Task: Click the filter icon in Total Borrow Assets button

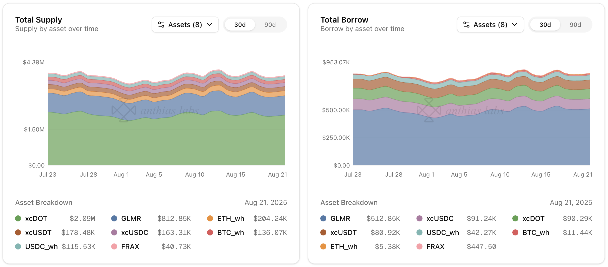Action: click(466, 25)
